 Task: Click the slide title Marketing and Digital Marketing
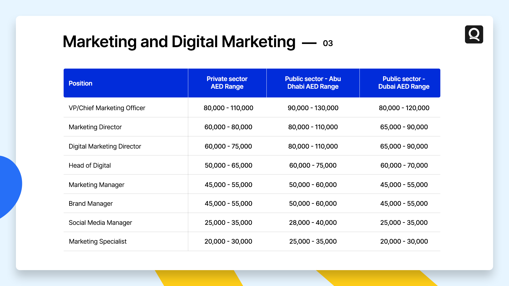(x=179, y=42)
